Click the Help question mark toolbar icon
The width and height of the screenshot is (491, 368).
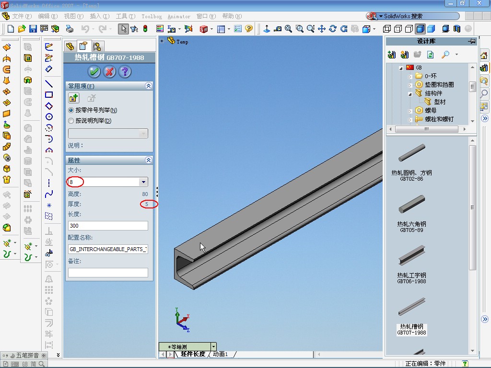pos(249,29)
